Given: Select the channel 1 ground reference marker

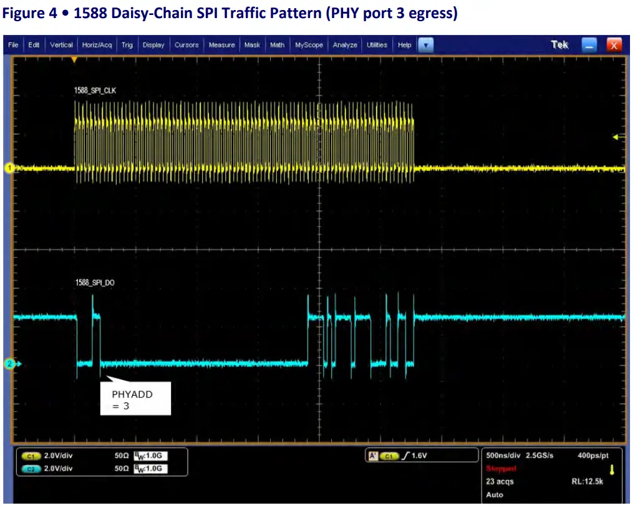Looking at the screenshot, I should coord(9,168).
